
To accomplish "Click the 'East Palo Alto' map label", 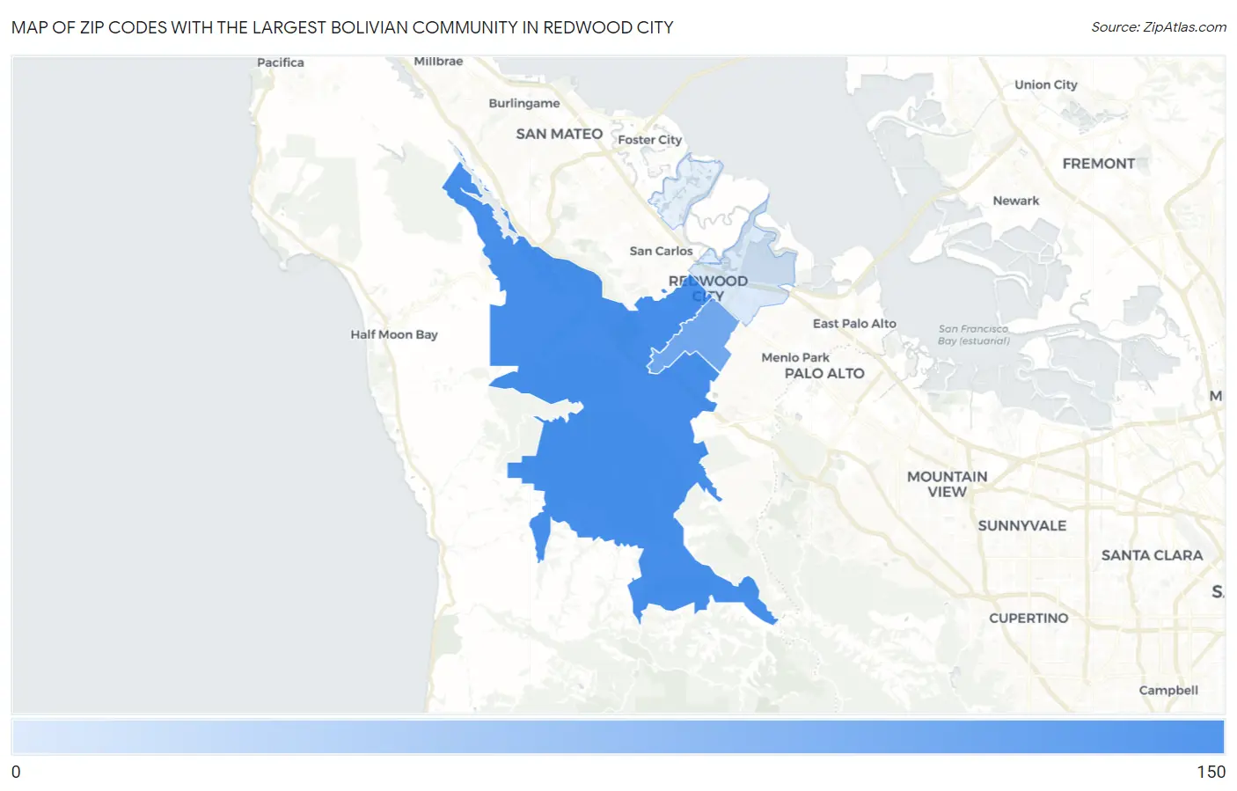I will (x=854, y=324).
